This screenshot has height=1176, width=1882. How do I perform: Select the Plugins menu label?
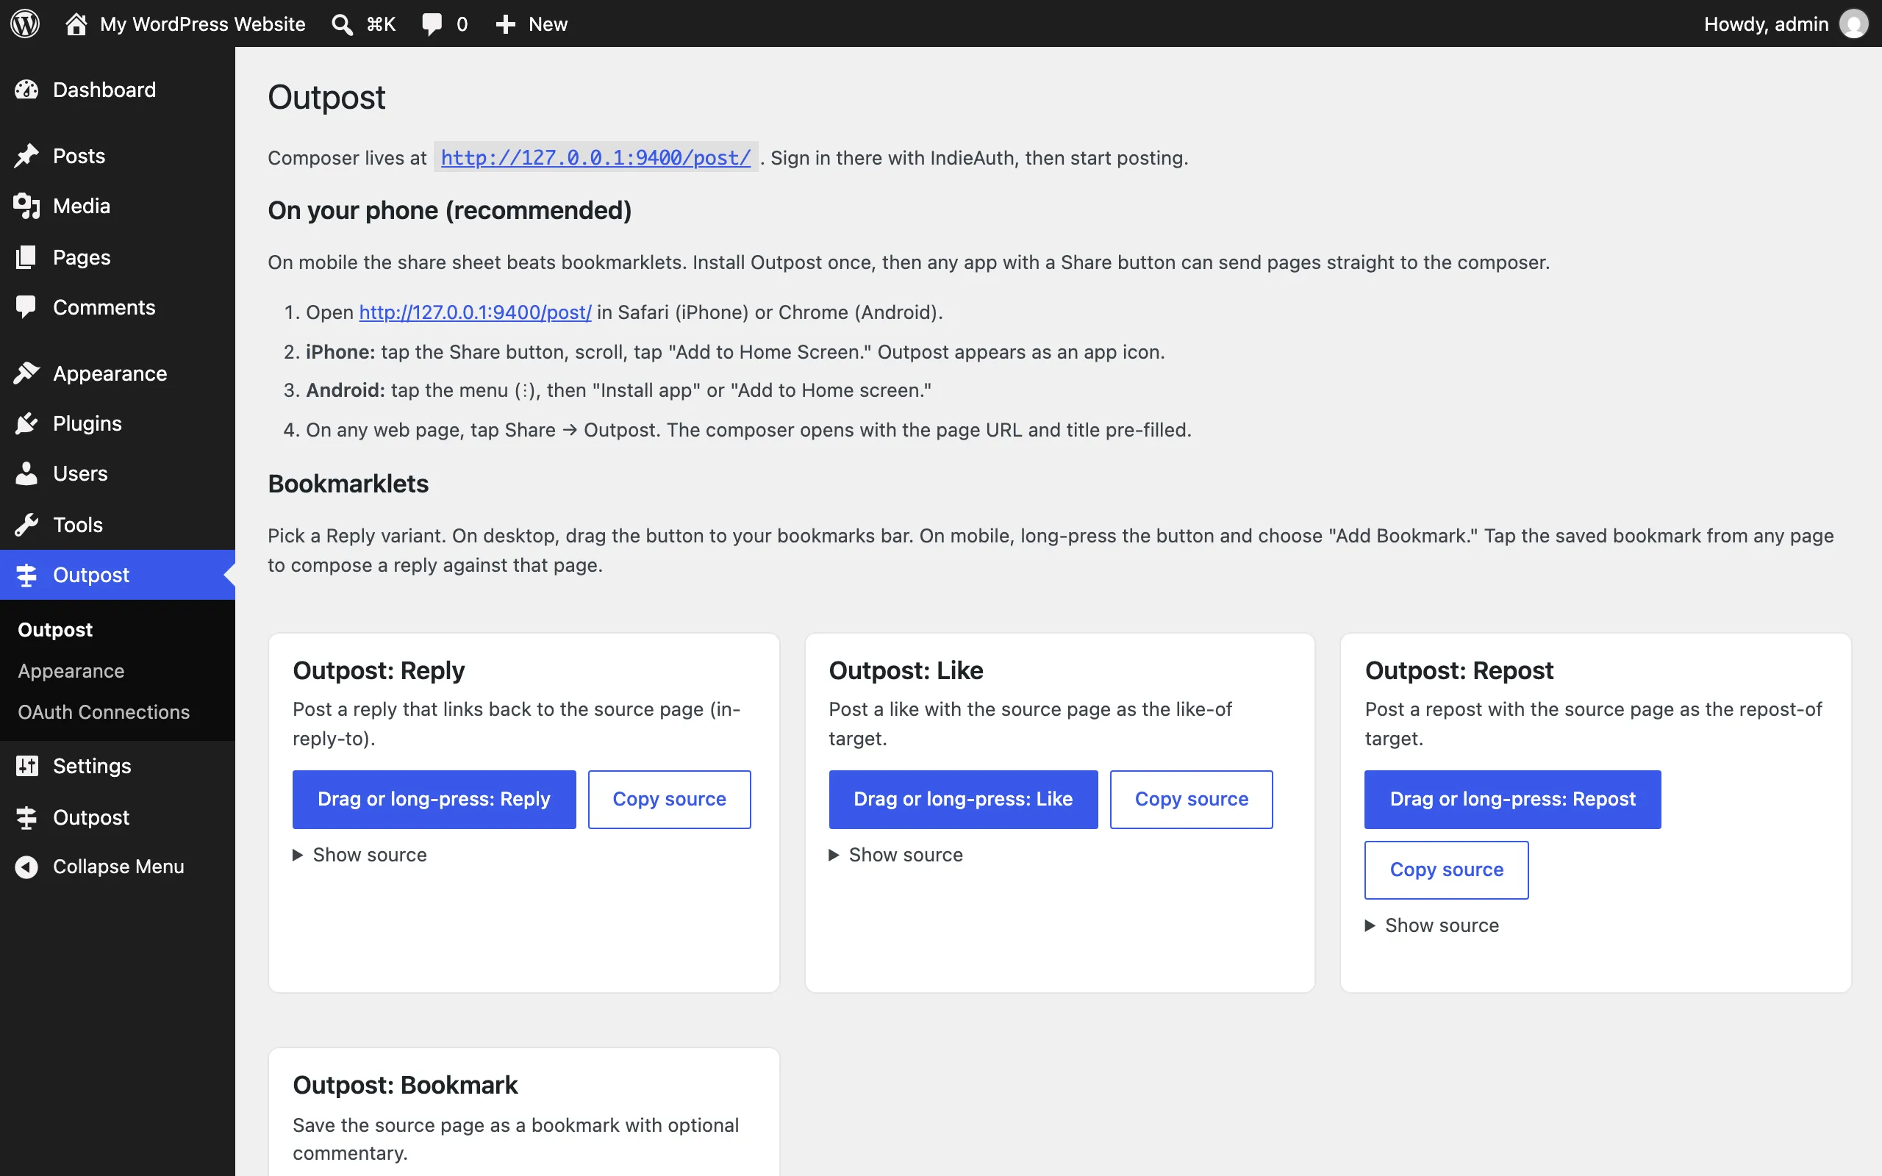[x=87, y=423]
